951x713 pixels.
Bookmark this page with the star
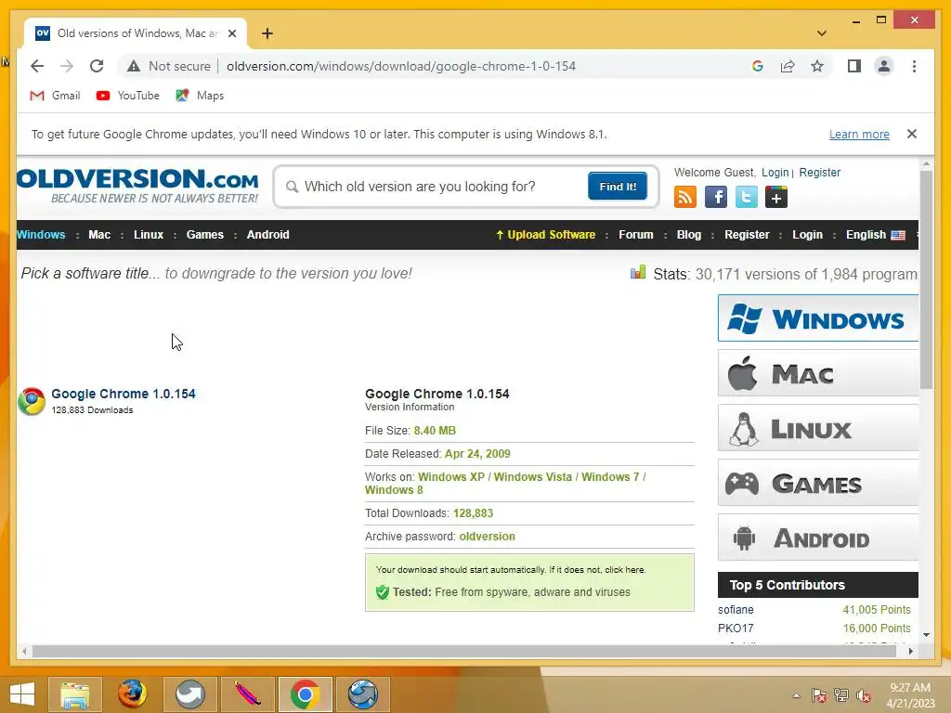click(x=817, y=66)
